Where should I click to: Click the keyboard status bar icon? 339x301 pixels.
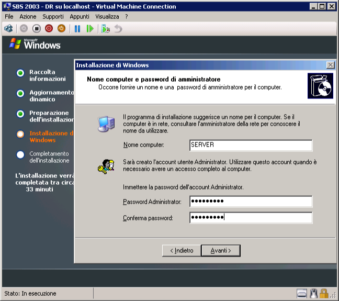tap(302, 294)
